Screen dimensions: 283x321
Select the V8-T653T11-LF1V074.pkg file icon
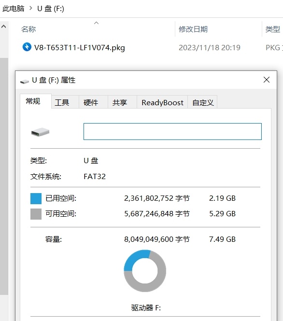[x=27, y=47]
